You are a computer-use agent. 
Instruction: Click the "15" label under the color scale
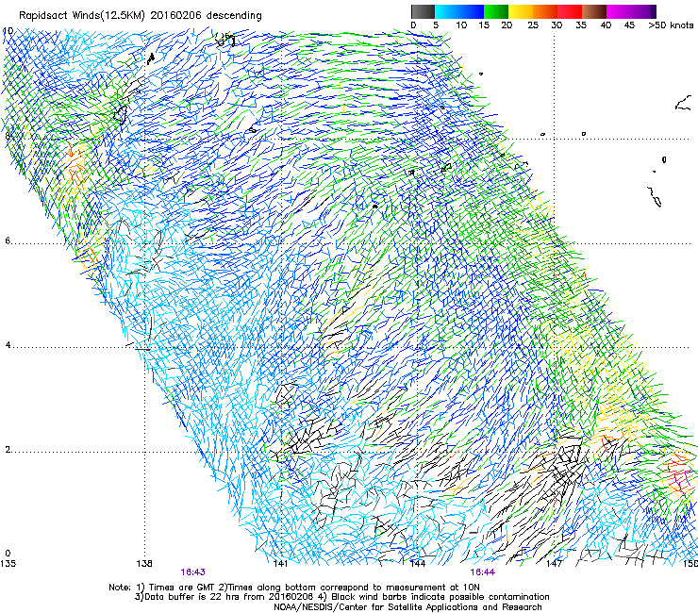[x=484, y=25]
